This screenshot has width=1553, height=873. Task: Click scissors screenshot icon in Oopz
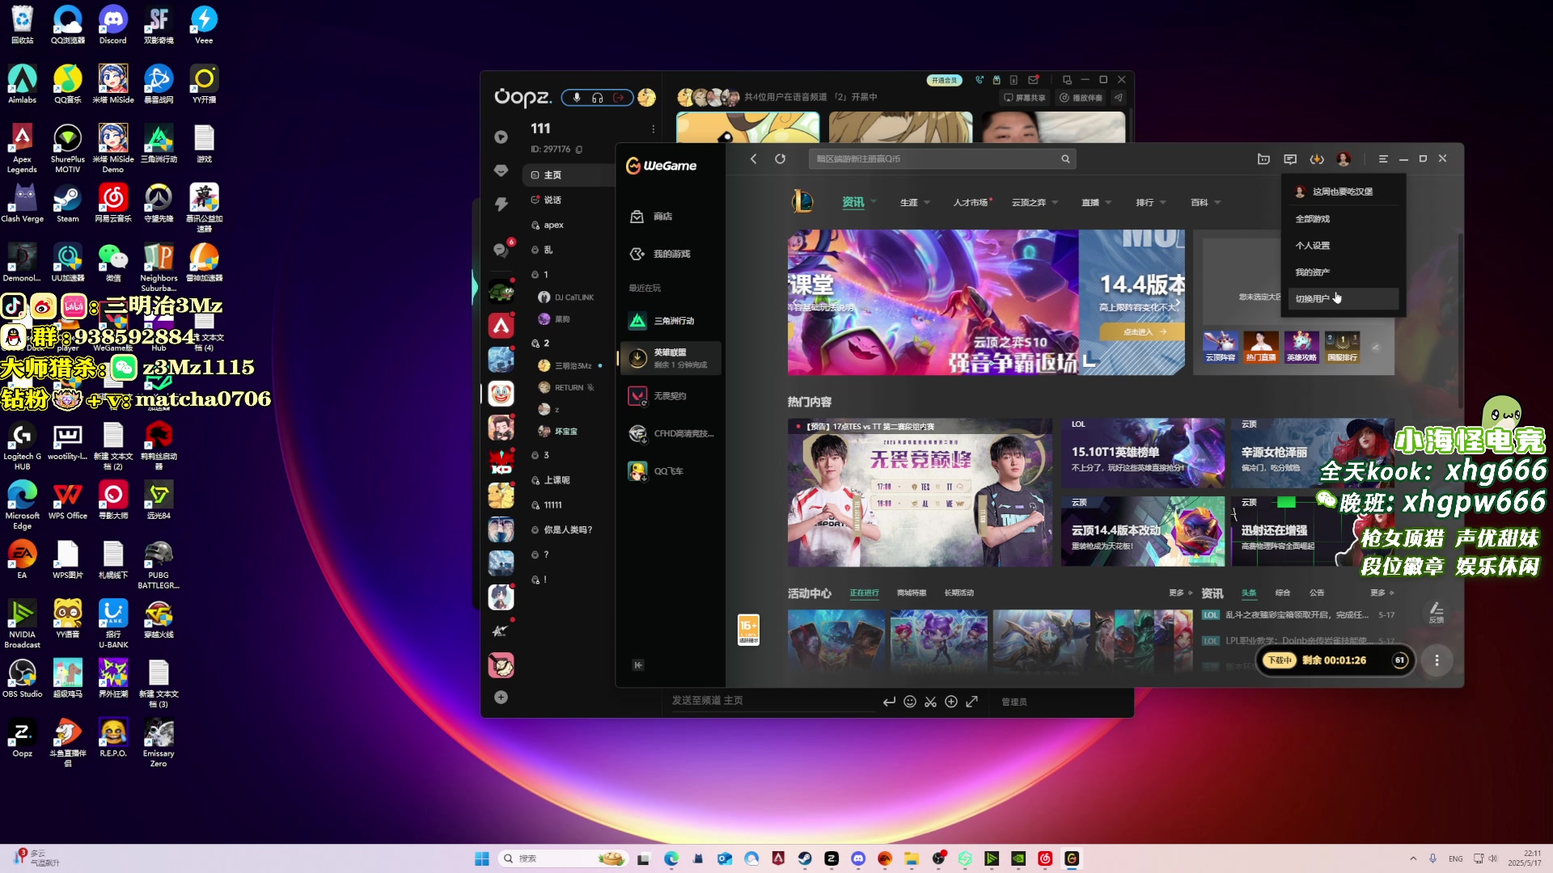931,702
